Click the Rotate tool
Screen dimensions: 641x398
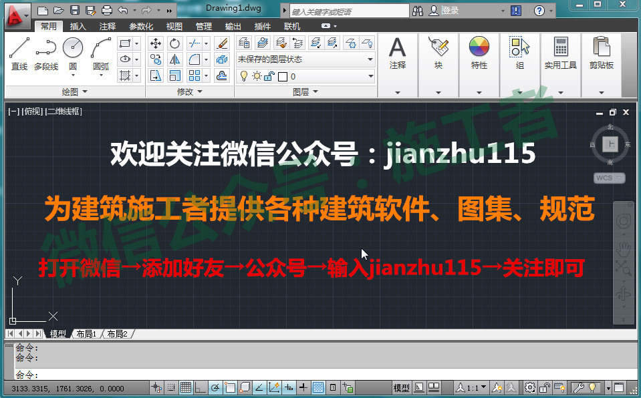point(174,43)
